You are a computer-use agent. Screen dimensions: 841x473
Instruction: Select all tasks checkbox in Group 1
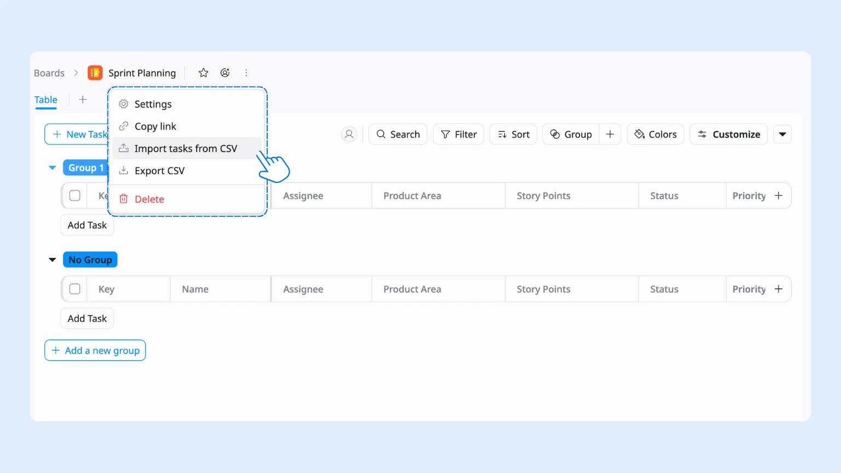pos(75,195)
